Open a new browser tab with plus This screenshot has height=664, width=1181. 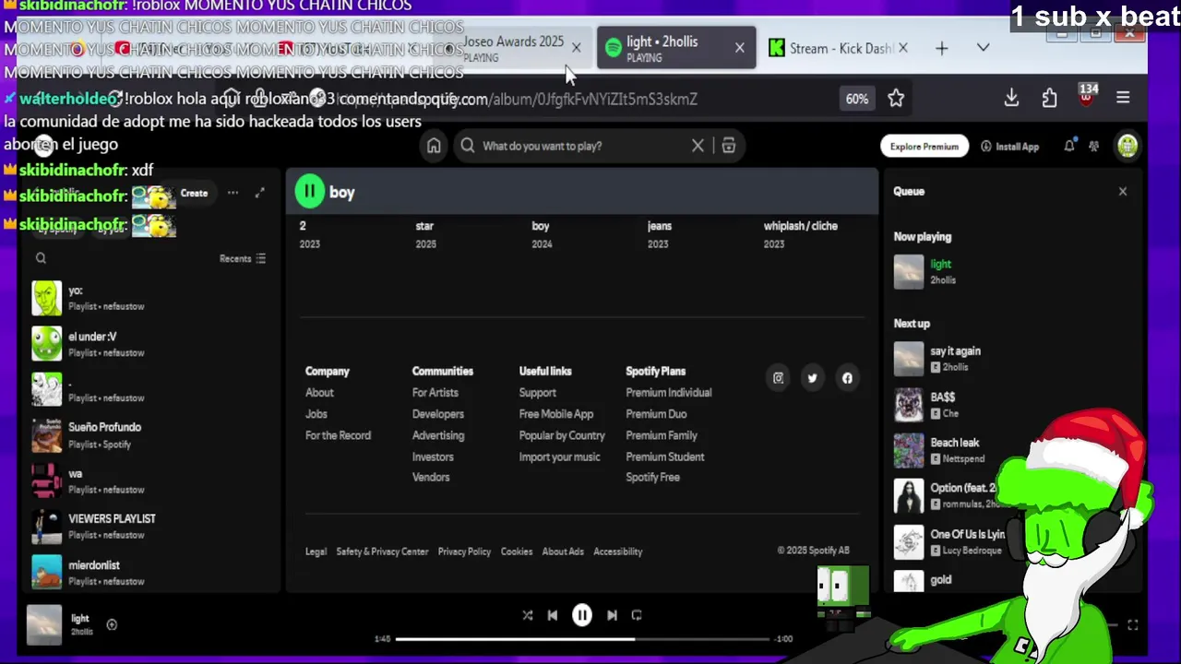tap(941, 48)
